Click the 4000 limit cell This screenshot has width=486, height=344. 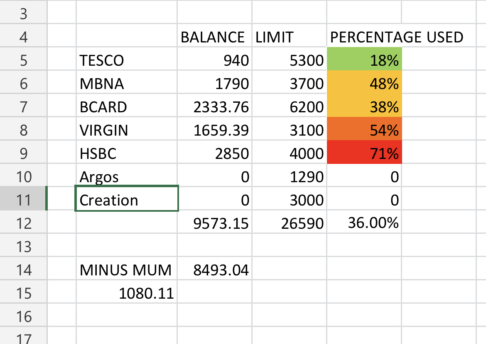point(290,152)
